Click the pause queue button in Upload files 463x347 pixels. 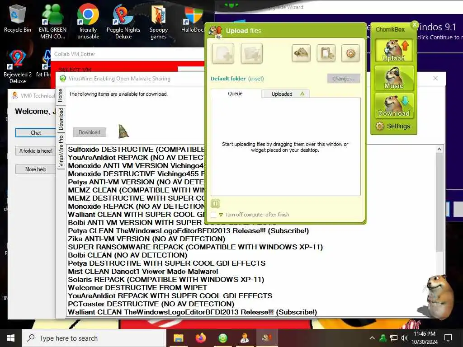tap(216, 204)
